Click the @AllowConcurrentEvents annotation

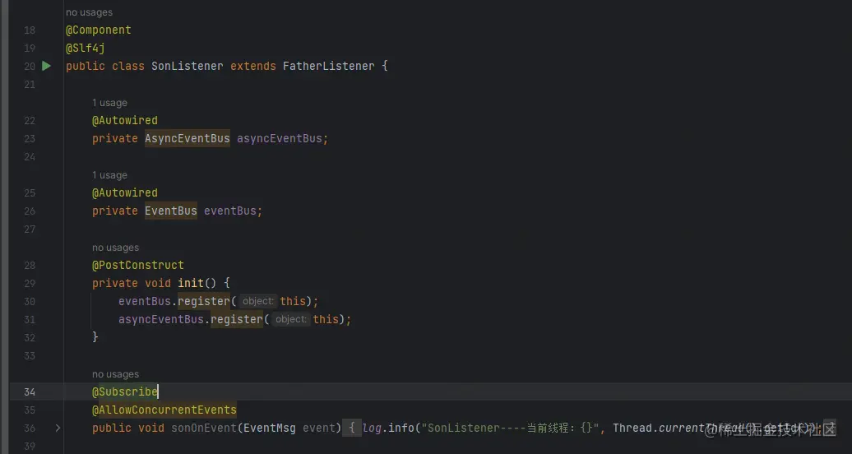(x=164, y=410)
